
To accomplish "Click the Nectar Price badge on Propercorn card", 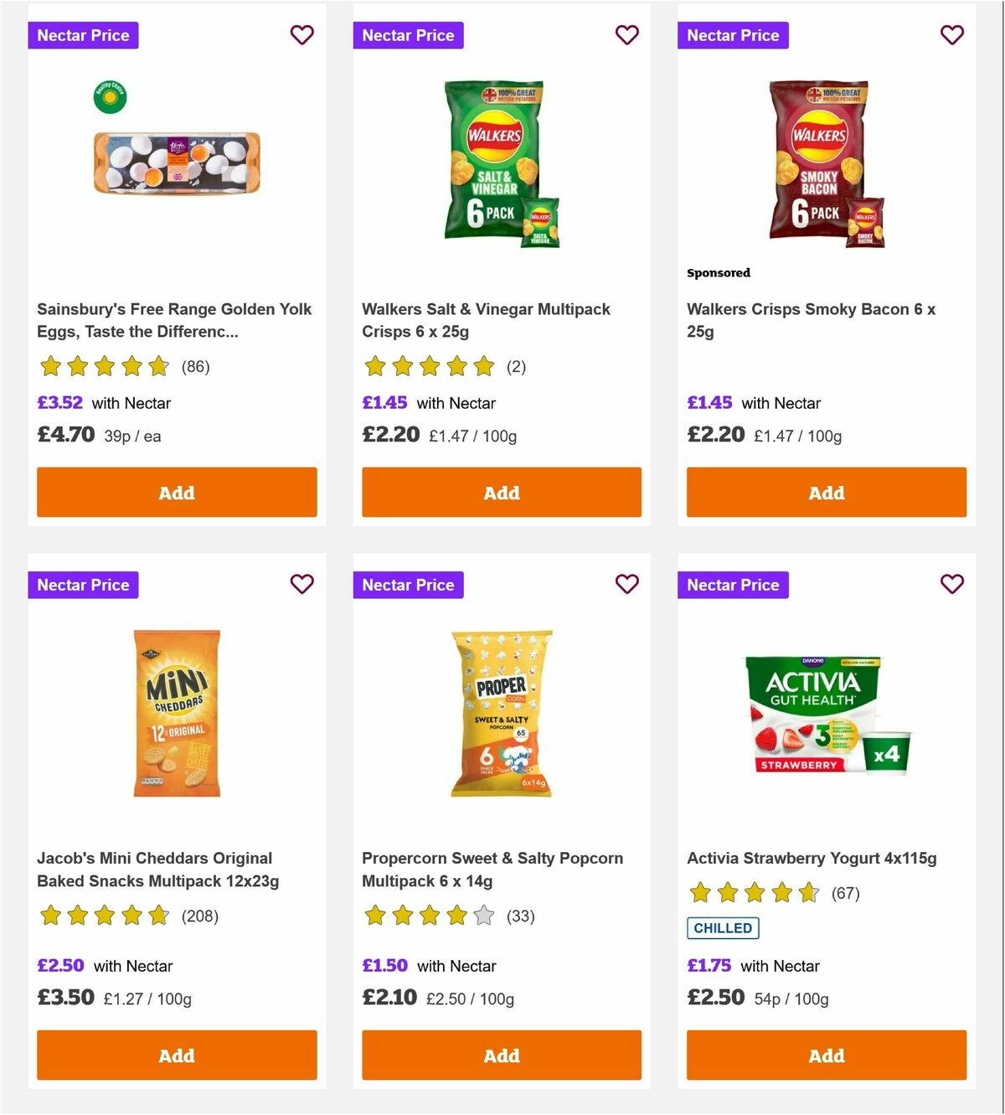I will point(408,585).
